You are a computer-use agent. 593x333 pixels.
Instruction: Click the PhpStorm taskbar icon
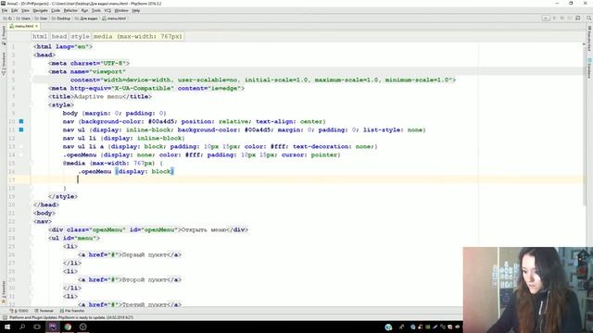(53, 327)
